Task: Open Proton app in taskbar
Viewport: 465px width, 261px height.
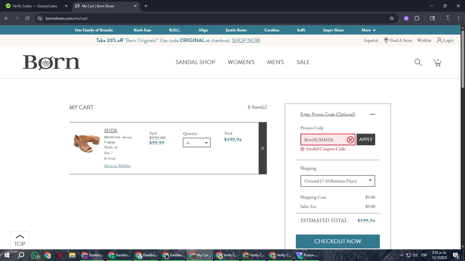Action: [307, 255]
